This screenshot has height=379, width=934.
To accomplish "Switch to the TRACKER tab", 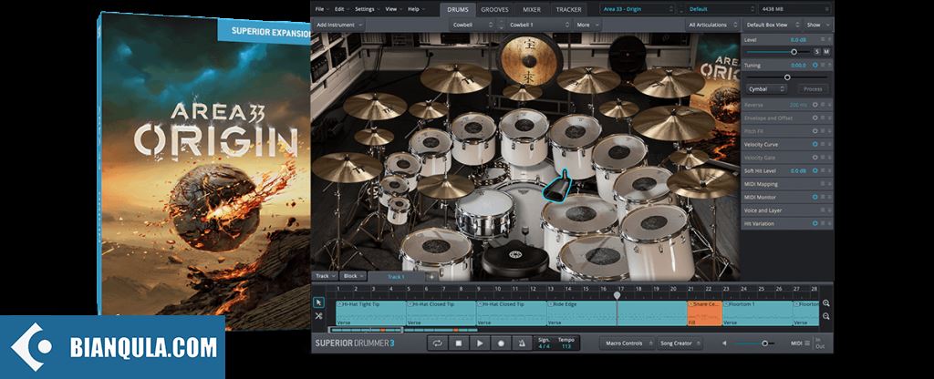I will [569, 9].
